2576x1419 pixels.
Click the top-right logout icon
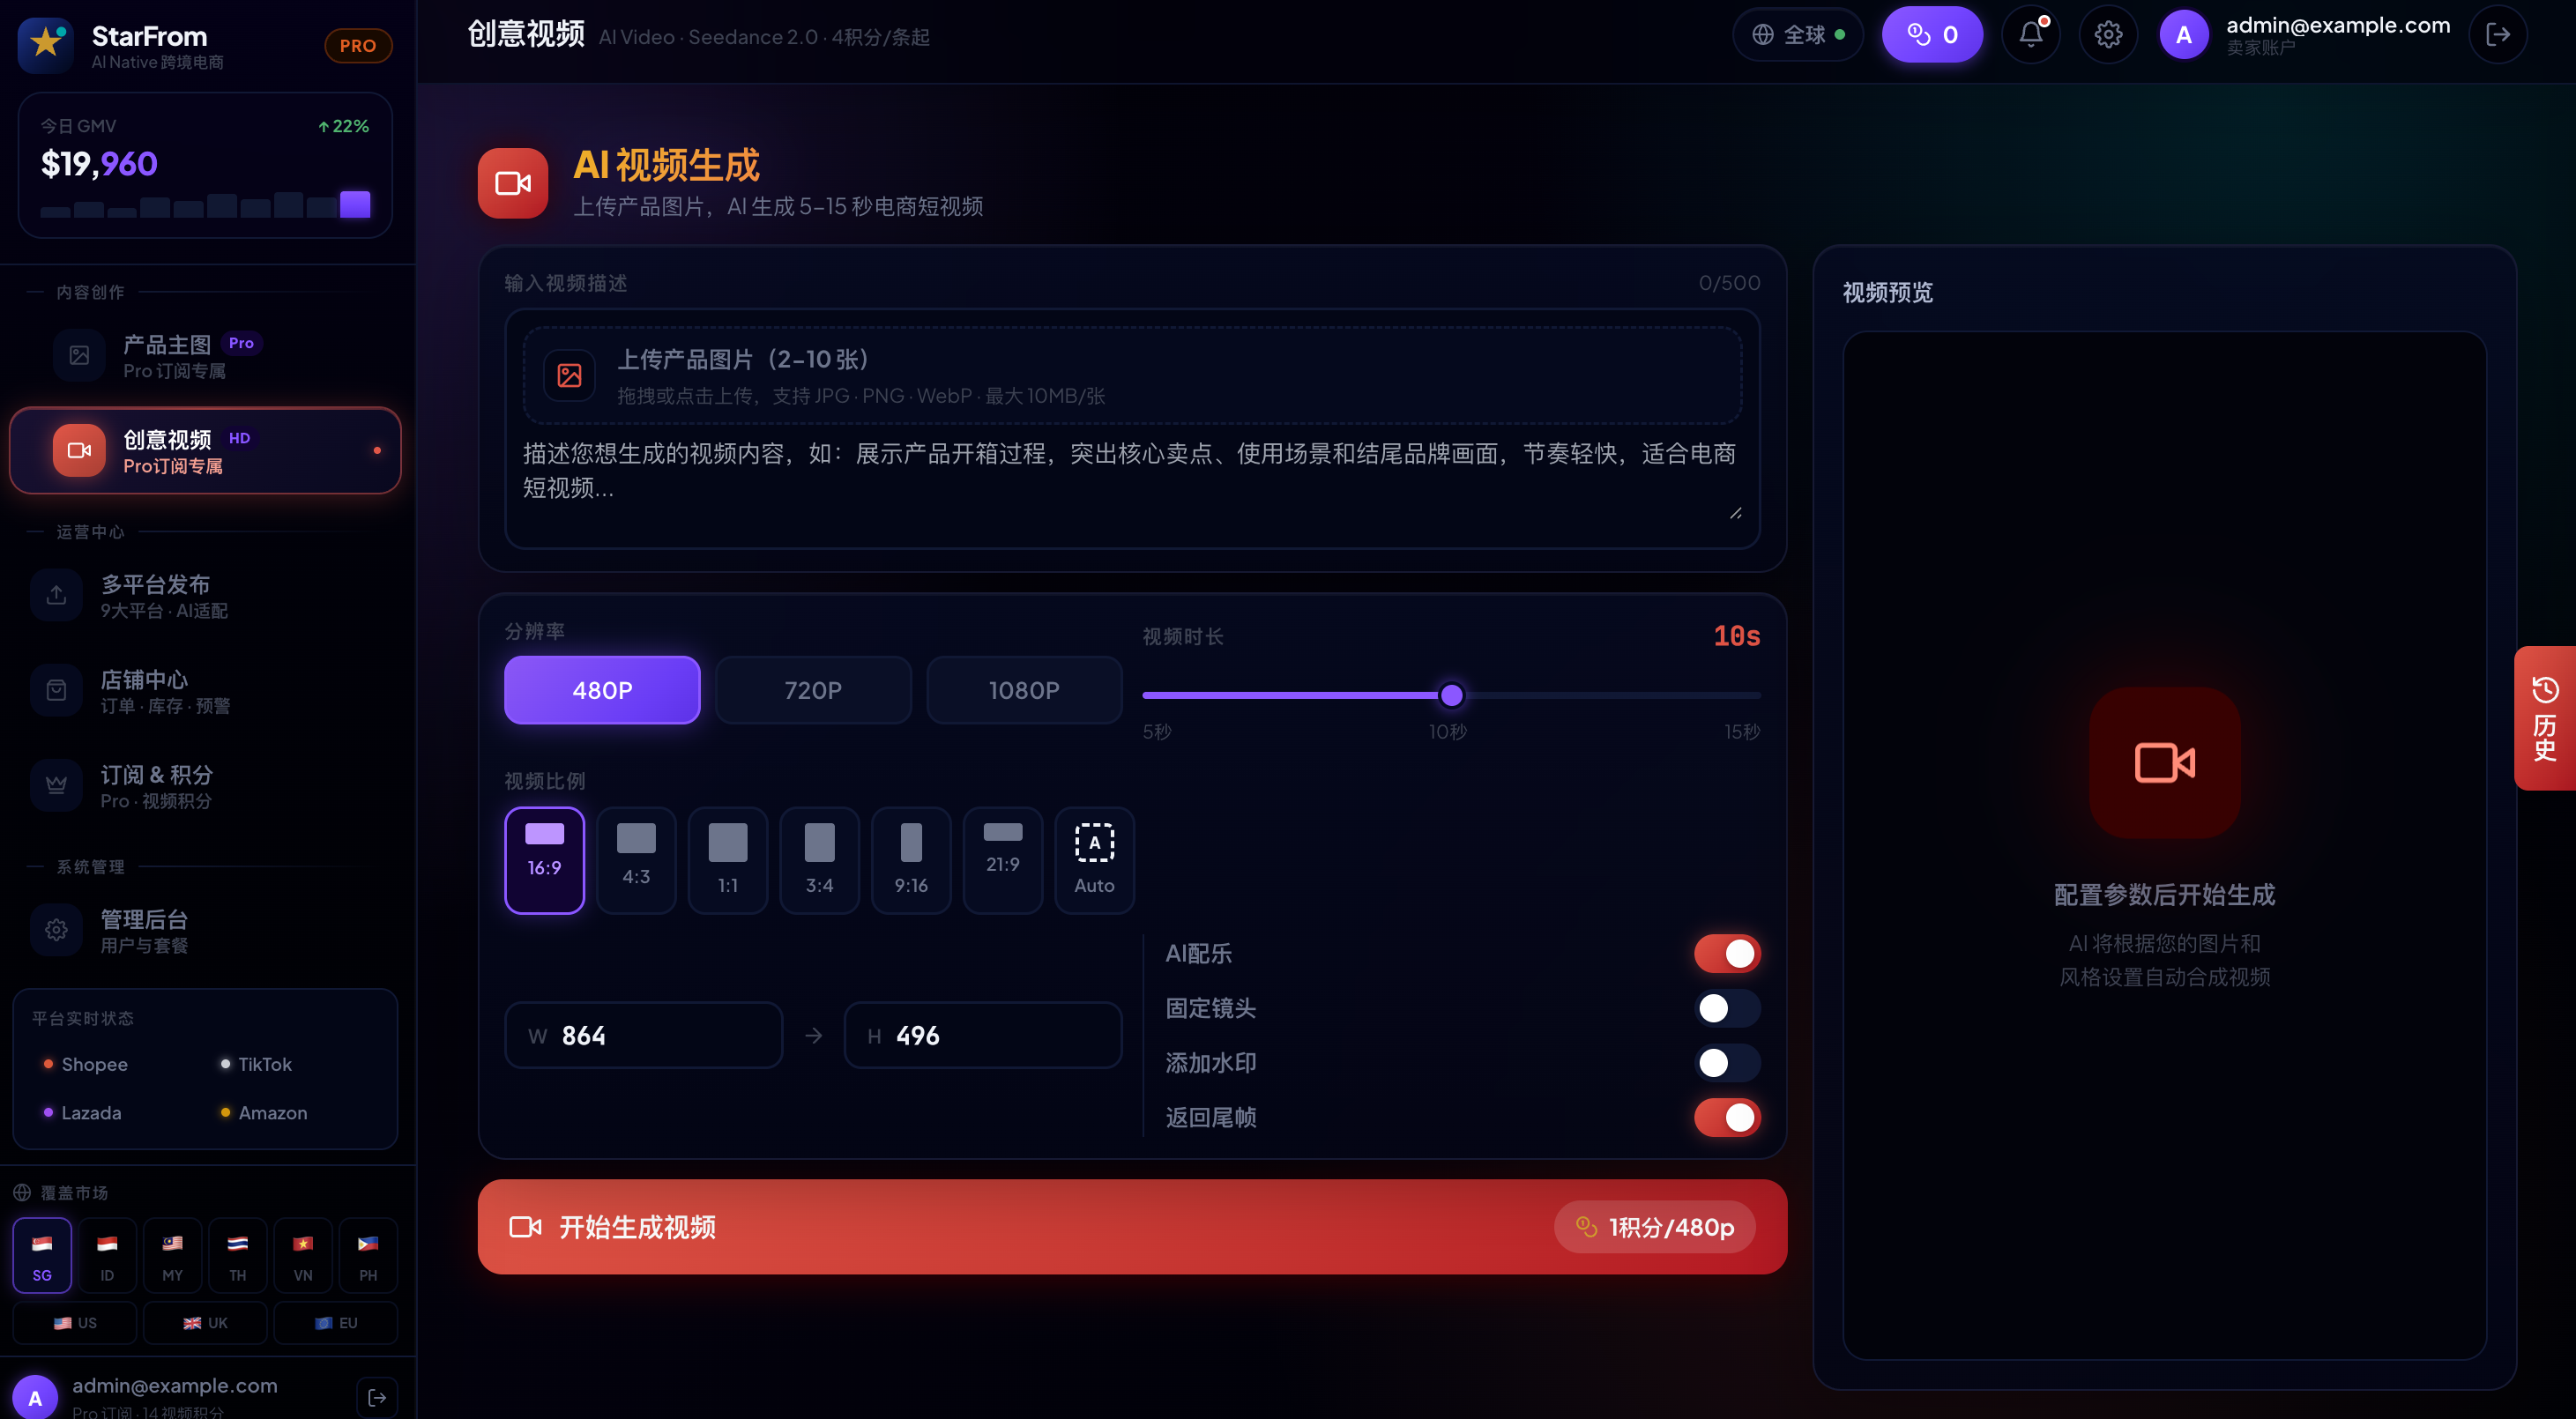[2497, 35]
